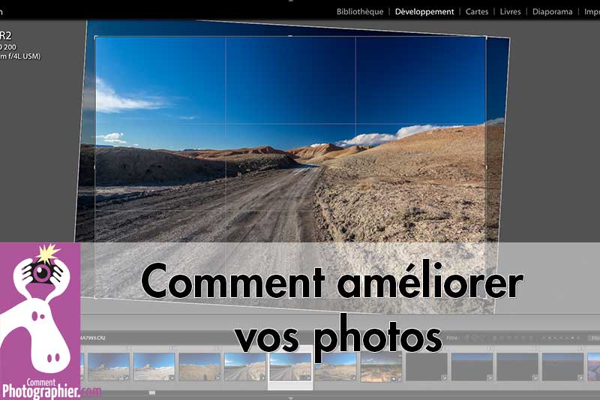Collapse the filmstrip with the bottom arrow

coord(291,398)
